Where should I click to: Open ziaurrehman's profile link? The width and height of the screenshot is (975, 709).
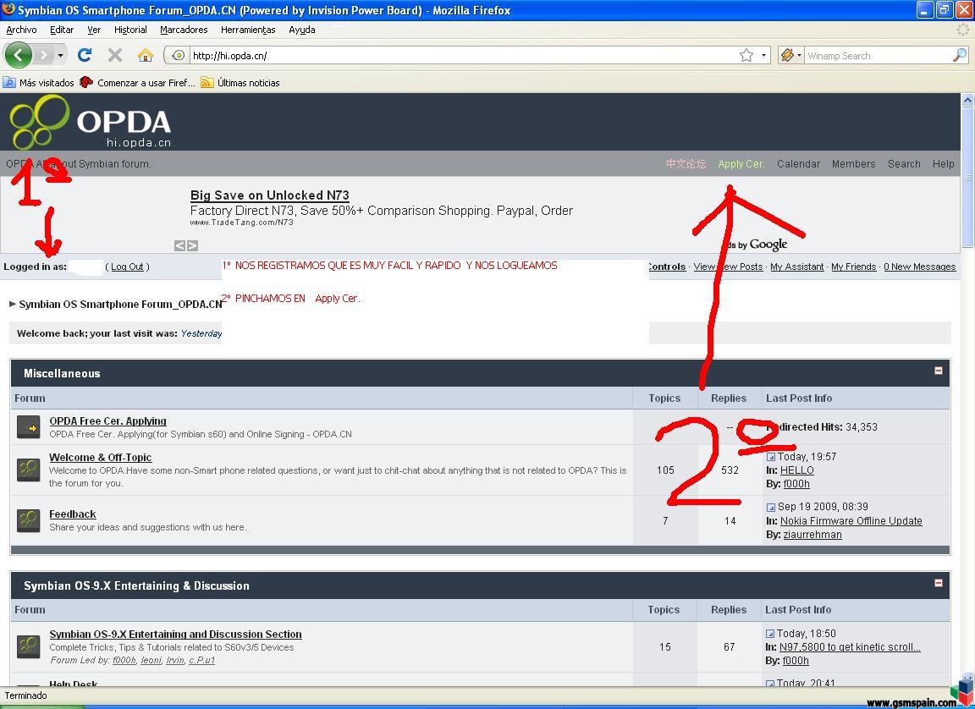pyautogui.click(x=812, y=535)
